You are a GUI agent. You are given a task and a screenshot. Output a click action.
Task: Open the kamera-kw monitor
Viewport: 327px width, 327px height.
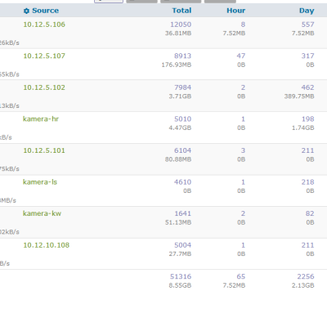coord(42,213)
